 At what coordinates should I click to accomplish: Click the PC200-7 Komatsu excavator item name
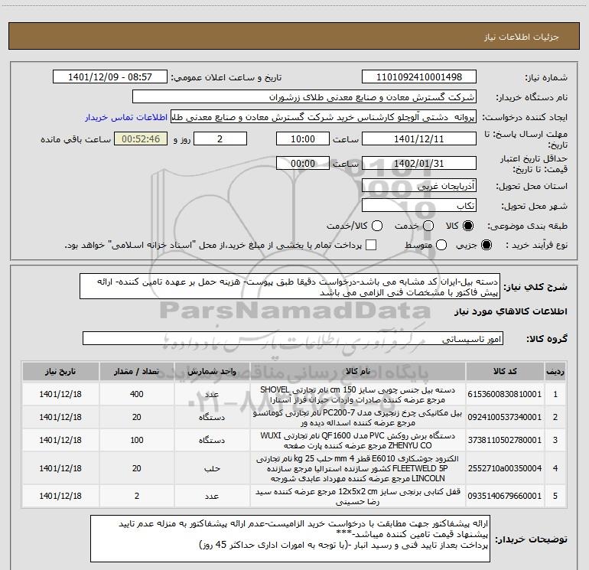point(358,418)
